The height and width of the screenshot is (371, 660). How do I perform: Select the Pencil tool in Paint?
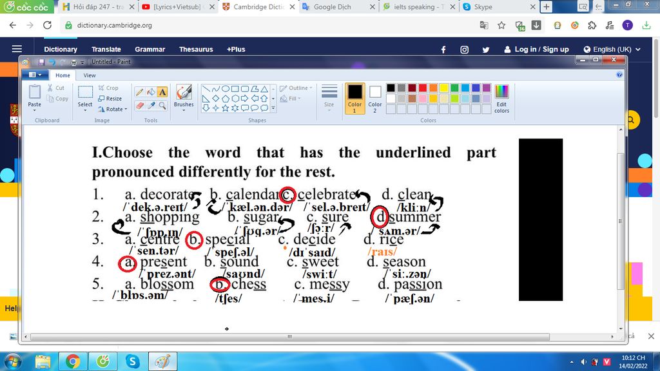(x=139, y=91)
